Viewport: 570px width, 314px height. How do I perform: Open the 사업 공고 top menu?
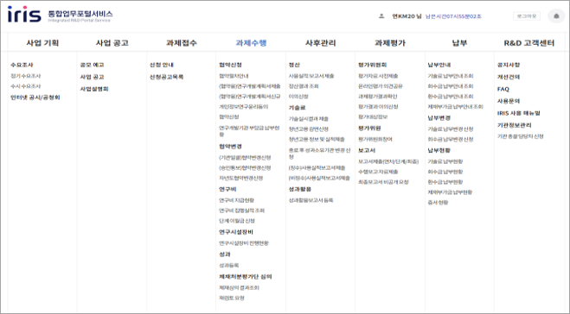pyautogui.click(x=112, y=43)
